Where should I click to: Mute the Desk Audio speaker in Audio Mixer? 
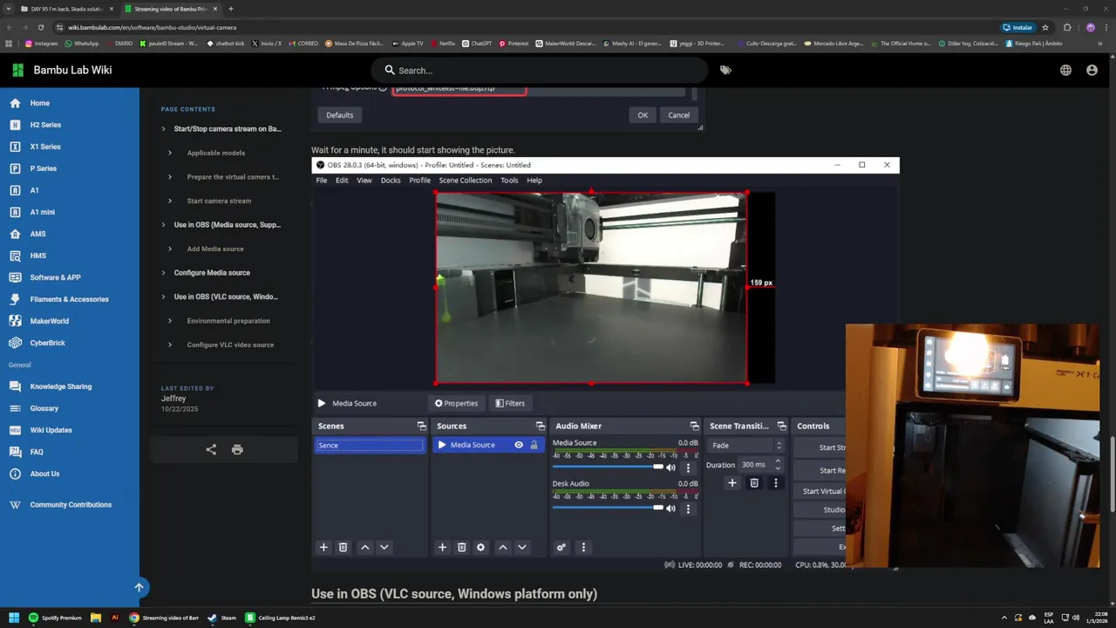click(670, 508)
